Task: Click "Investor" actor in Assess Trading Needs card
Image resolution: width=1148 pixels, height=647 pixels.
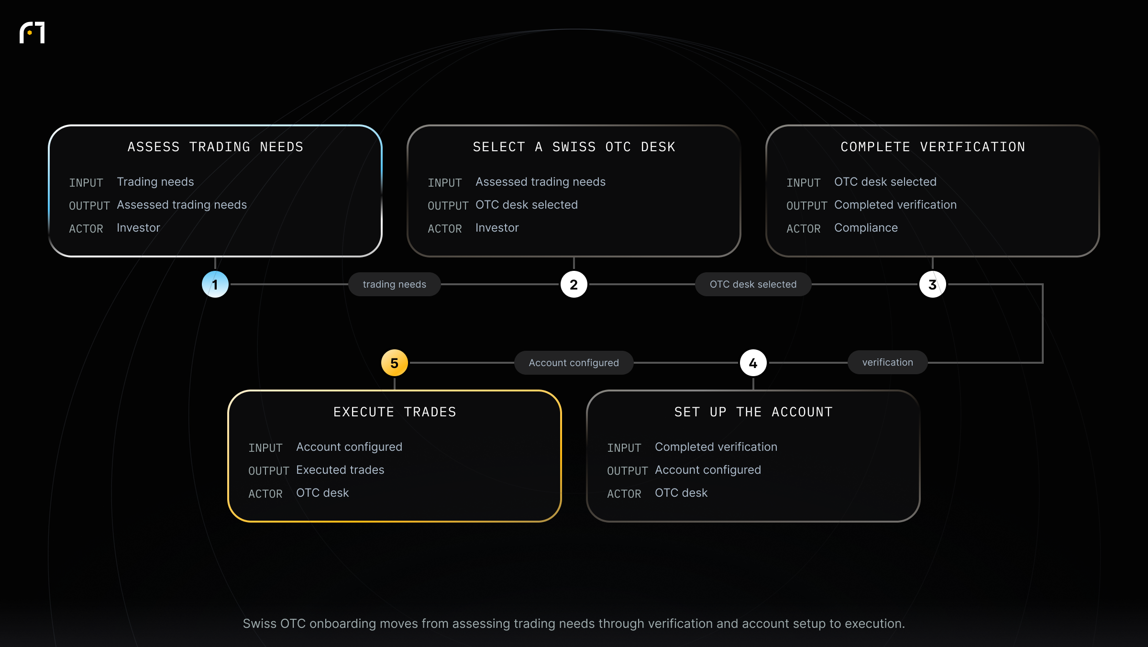Action: (138, 228)
